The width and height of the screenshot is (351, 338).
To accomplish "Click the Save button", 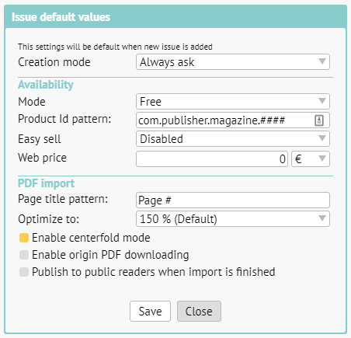I will pos(150,311).
